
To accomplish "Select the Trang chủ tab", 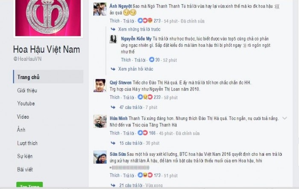I will point(48,77).
